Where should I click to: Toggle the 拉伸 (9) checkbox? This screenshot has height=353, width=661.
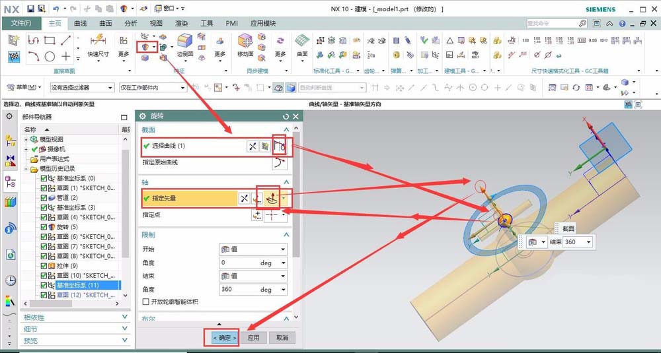pyautogui.click(x=44, y=266)
